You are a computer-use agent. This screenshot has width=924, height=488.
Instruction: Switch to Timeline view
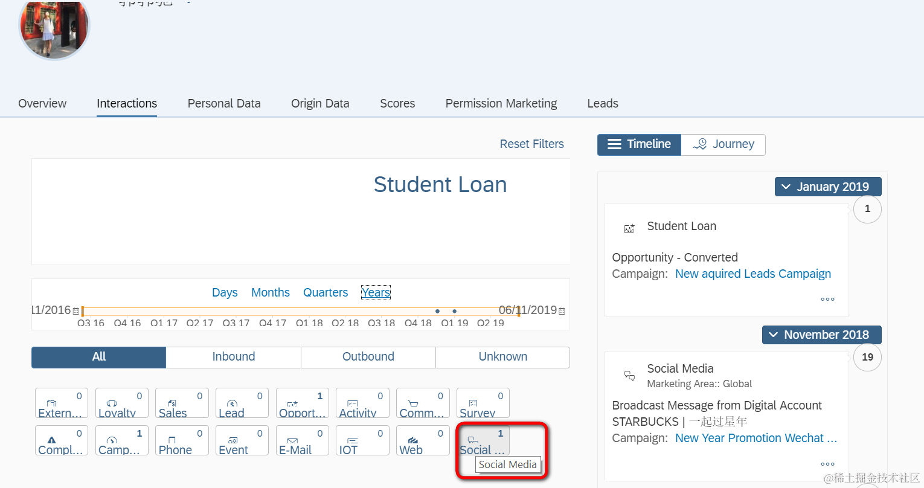click(640, 144)
